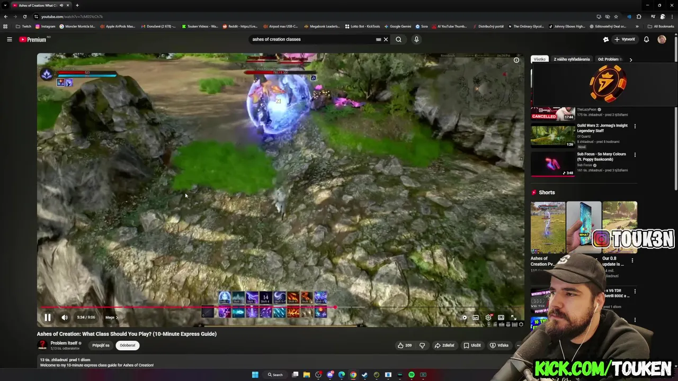678x381 pixels.
Task: Run search with magnifier button
Action: click(398, 39)
